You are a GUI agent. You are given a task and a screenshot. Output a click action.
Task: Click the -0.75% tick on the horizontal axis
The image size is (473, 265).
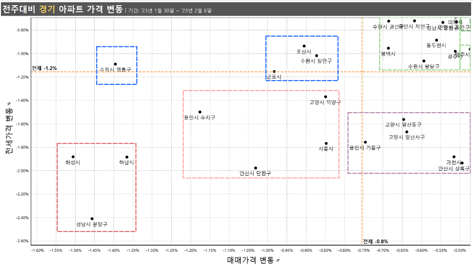pyautogui.click(x=364, y=250)
